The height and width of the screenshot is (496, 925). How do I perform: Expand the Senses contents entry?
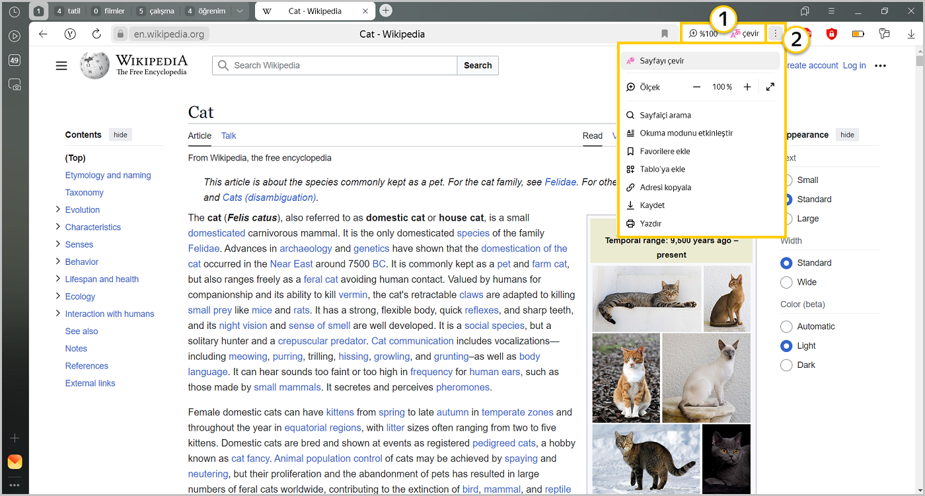58,244
